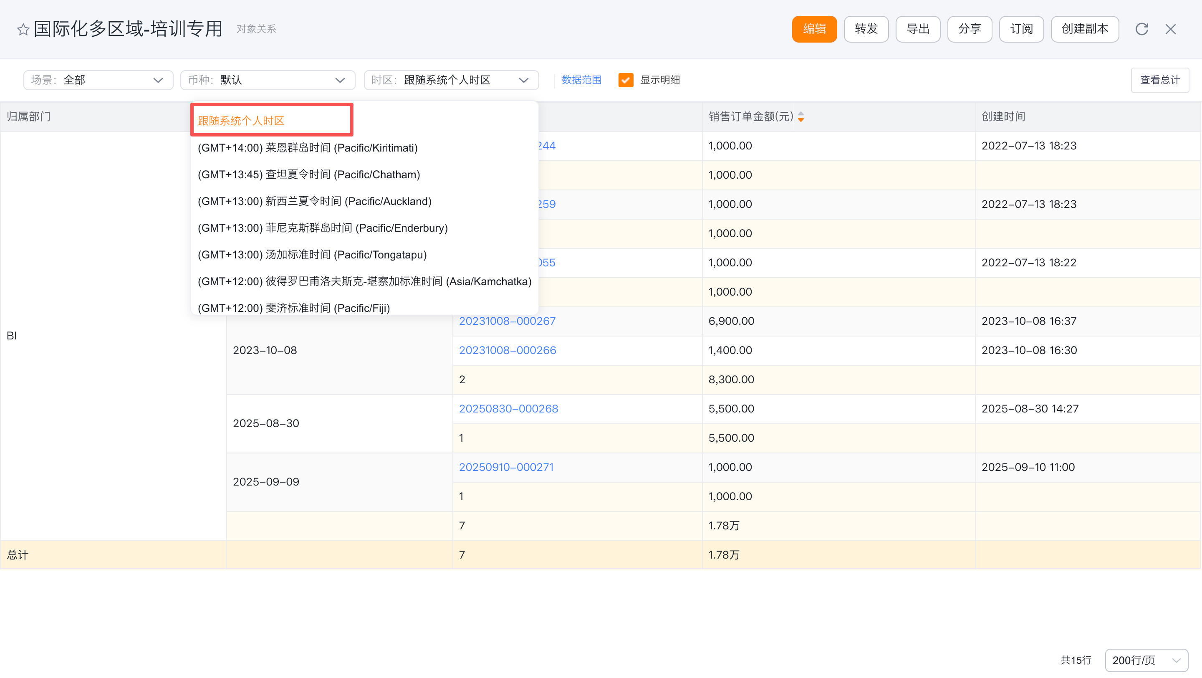Screen dimensions: 1202x678
Task: Star the report as favorite
Action: pos(23,29)
